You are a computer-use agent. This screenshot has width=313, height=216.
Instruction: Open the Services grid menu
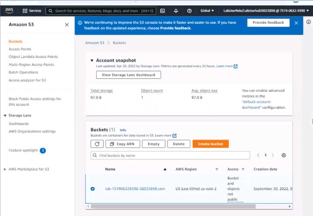32,11
